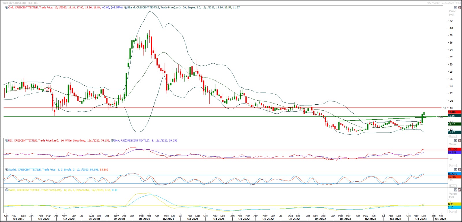The width and height of the screenshot is (462, 222).
Task: Toggle Auto scaling on MACD pane
Action: (x=453, y=212)
